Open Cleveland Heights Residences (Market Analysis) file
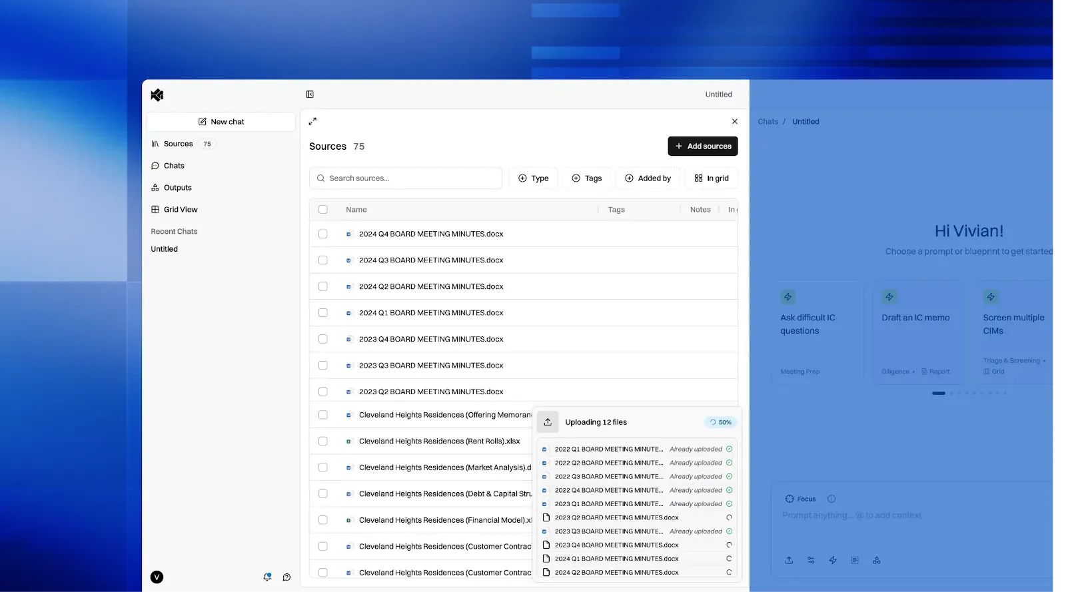The height and width of the screenshot is (592, 1066). click(x=445, y=468)
